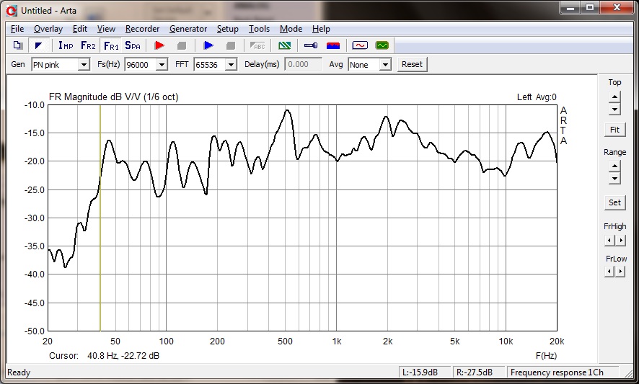
Task: Click the Range up arrow stepper
Action: [614, 166]
